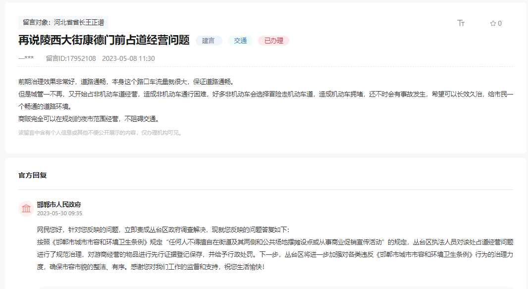Select the 建言 tag
The height and width of the screenshot is (289, 528).
pos(209,41)
